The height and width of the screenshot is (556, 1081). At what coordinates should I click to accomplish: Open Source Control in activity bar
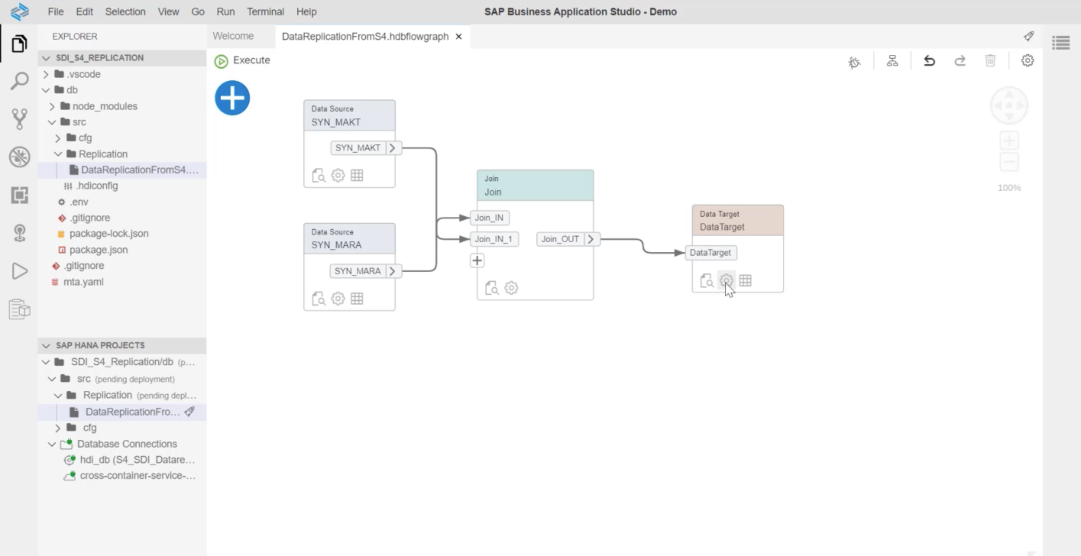[x=19, y=119]
